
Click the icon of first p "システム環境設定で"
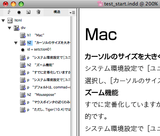23,58
